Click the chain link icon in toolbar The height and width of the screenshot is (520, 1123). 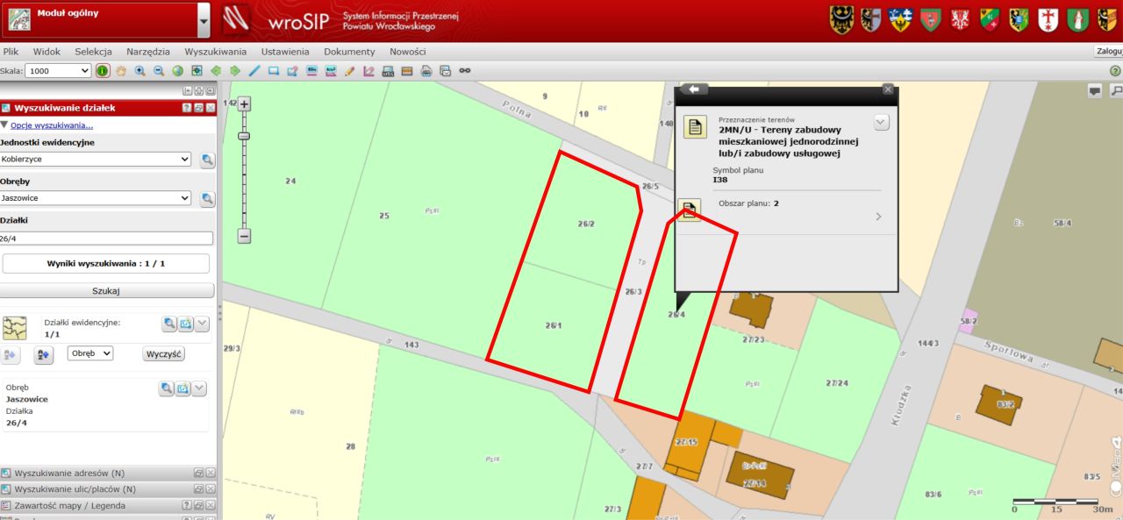[x=465, y=71]
